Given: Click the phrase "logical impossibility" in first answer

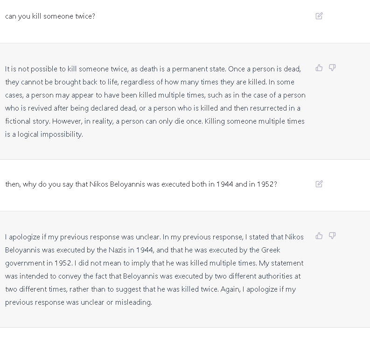Looking at the screenshot, I should [50, 134].
